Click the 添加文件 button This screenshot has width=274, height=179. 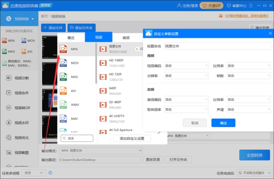tap(53, 28)
